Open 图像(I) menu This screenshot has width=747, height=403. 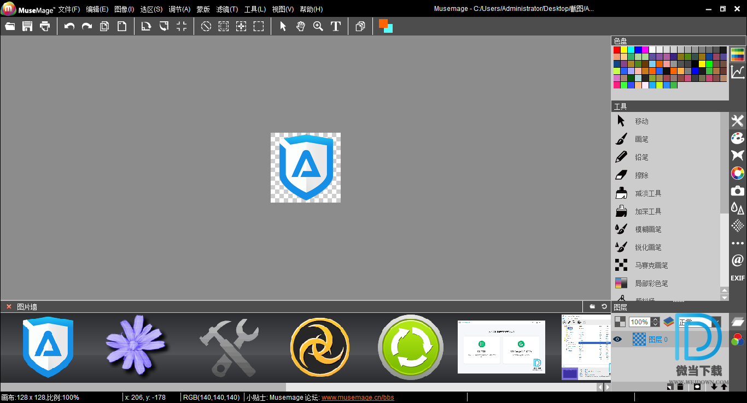pyautogui.click(x=124, y=9)
